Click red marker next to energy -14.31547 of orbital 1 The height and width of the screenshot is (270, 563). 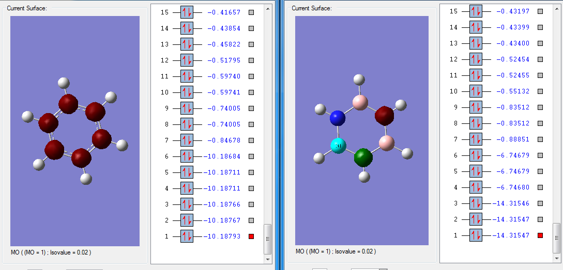[x=540, y=235]
